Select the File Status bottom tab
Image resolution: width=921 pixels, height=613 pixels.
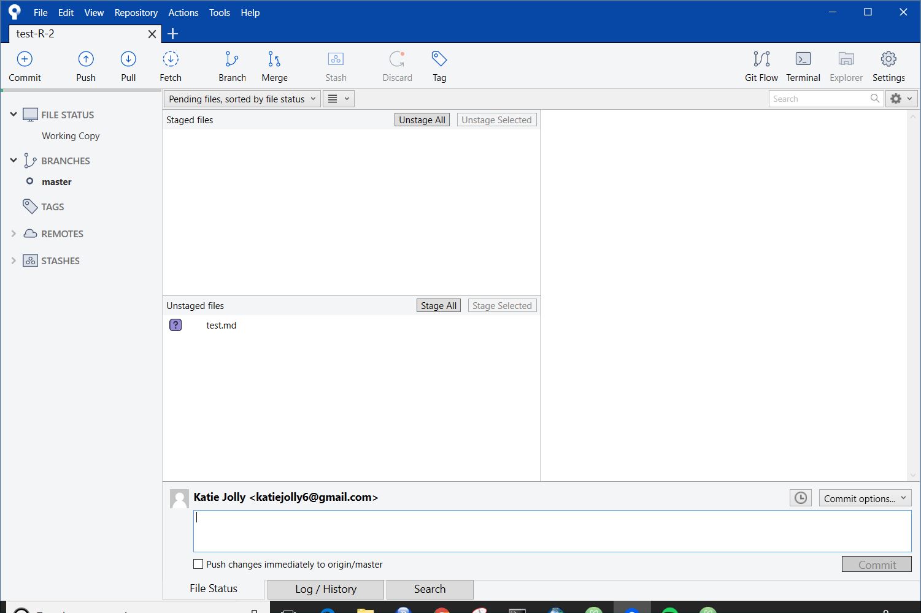point(213,588)
